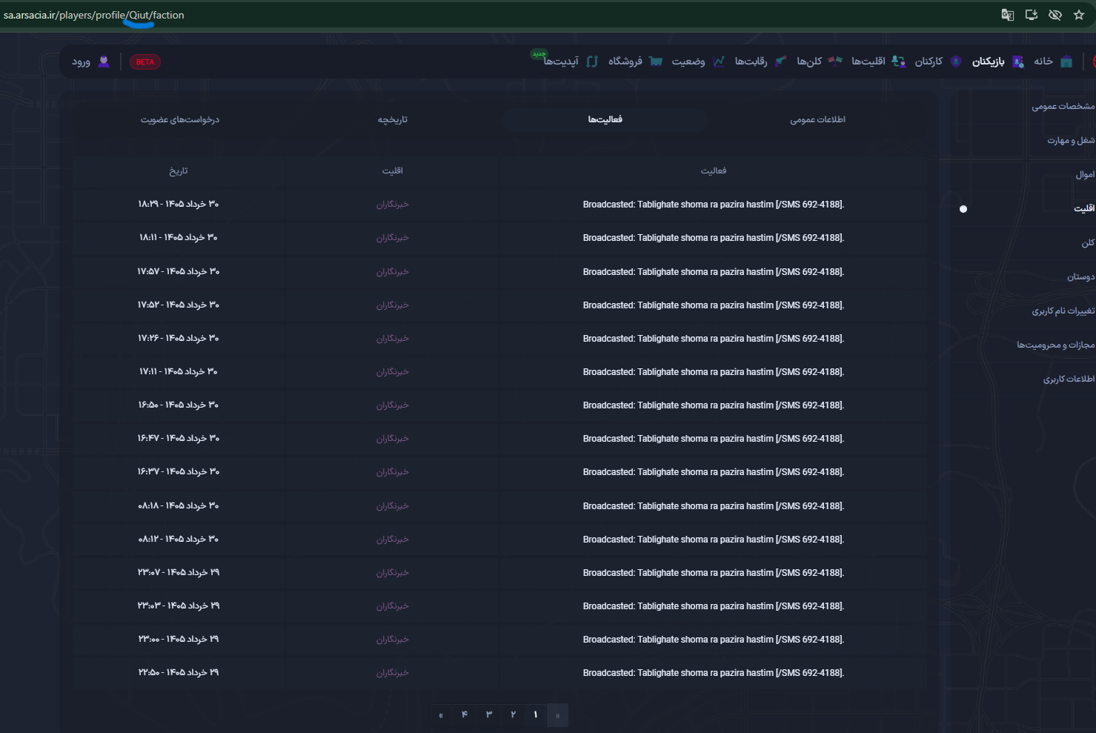This screenshot has width=1096, height=733.
Task: Open the browser translate page icon
Action: 1008,15
